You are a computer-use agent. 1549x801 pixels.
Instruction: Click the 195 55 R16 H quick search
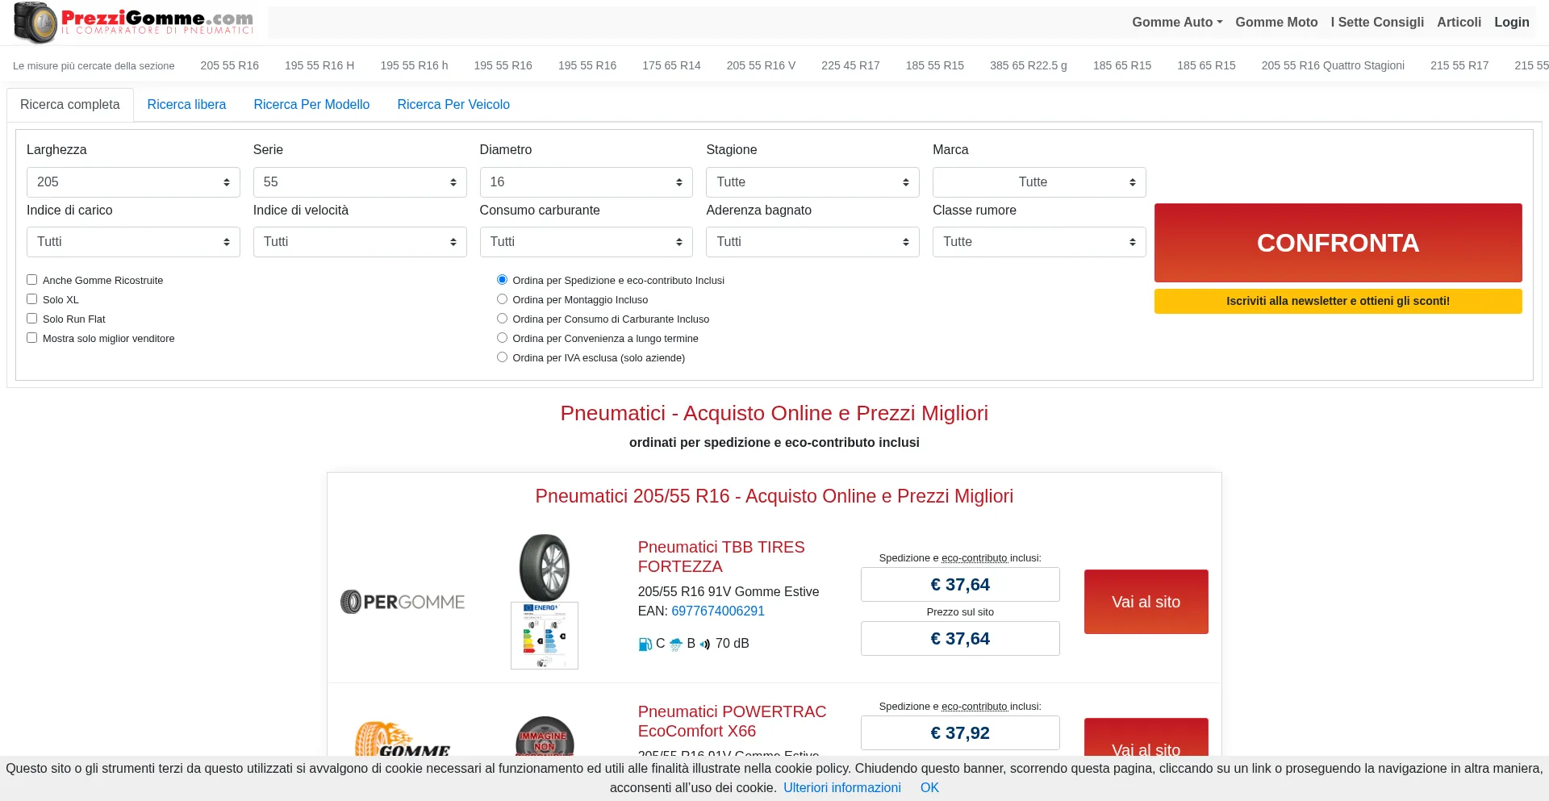click(x=319, y=65)
